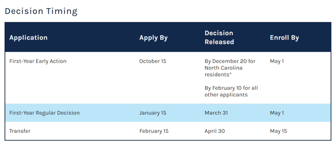This screenshot has height=145, width=334.
Task: Click the Apply By column header
Action: [x=153, y=38]
